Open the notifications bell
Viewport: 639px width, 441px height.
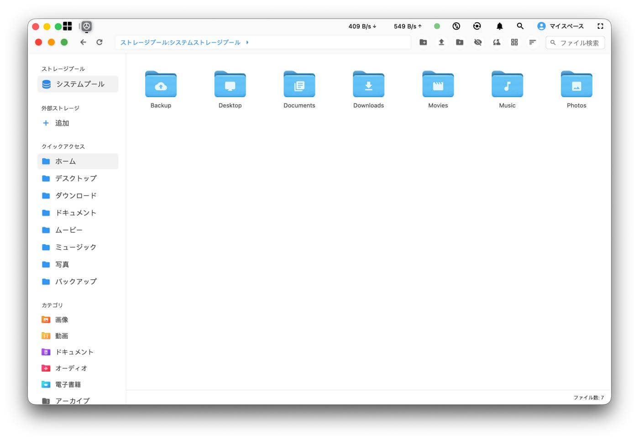coord(500,26)
